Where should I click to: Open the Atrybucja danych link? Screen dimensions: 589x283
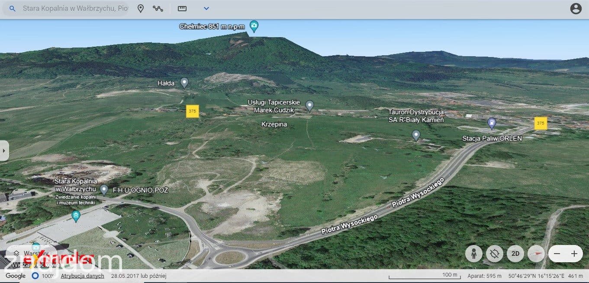82,276
